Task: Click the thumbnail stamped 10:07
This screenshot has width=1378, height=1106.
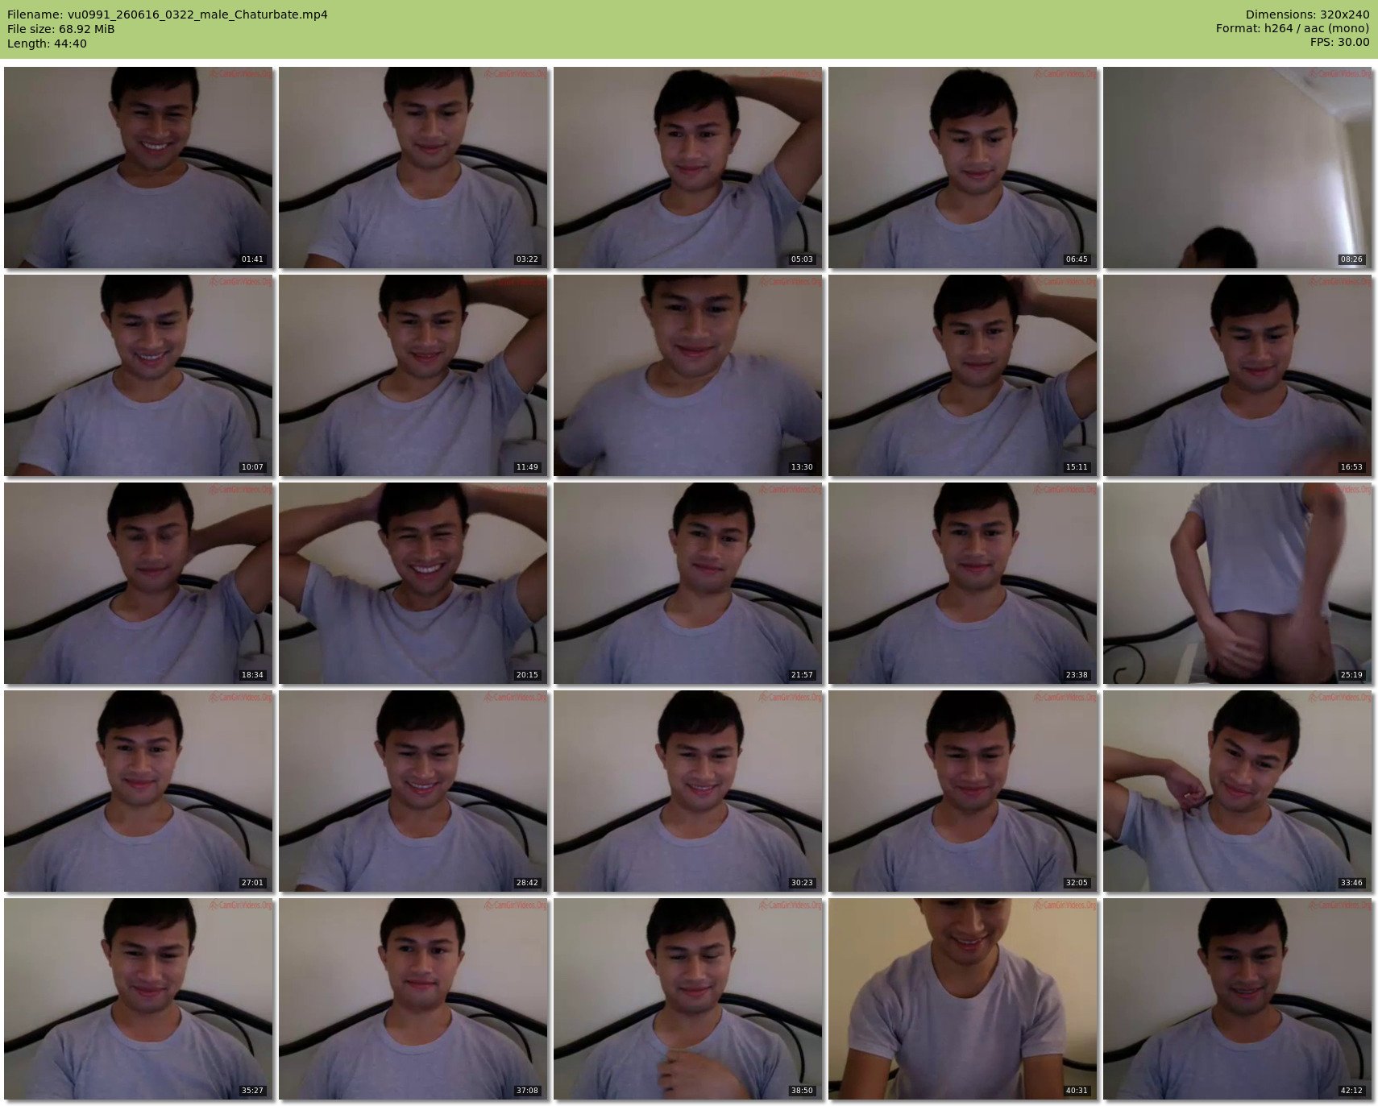Action: click(x=139, y=375)
